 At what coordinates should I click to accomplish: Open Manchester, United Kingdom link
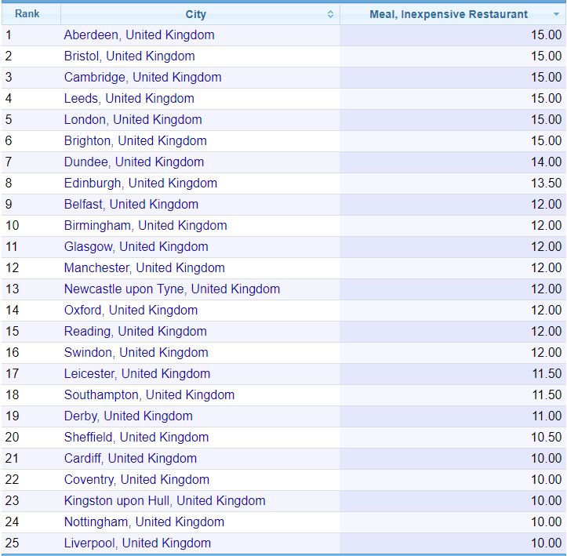[x=144, y=268]
